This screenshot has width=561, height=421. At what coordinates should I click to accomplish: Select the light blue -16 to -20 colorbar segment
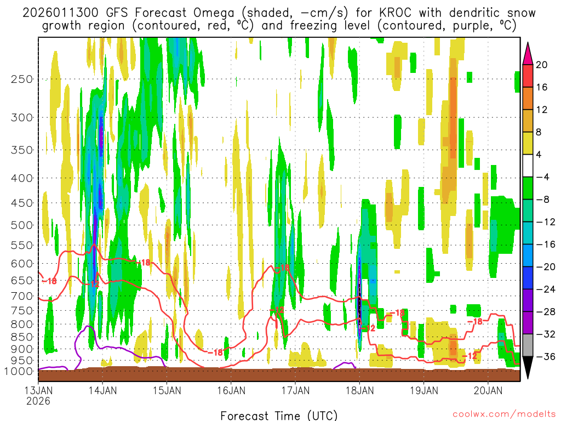tap(528, 255)
